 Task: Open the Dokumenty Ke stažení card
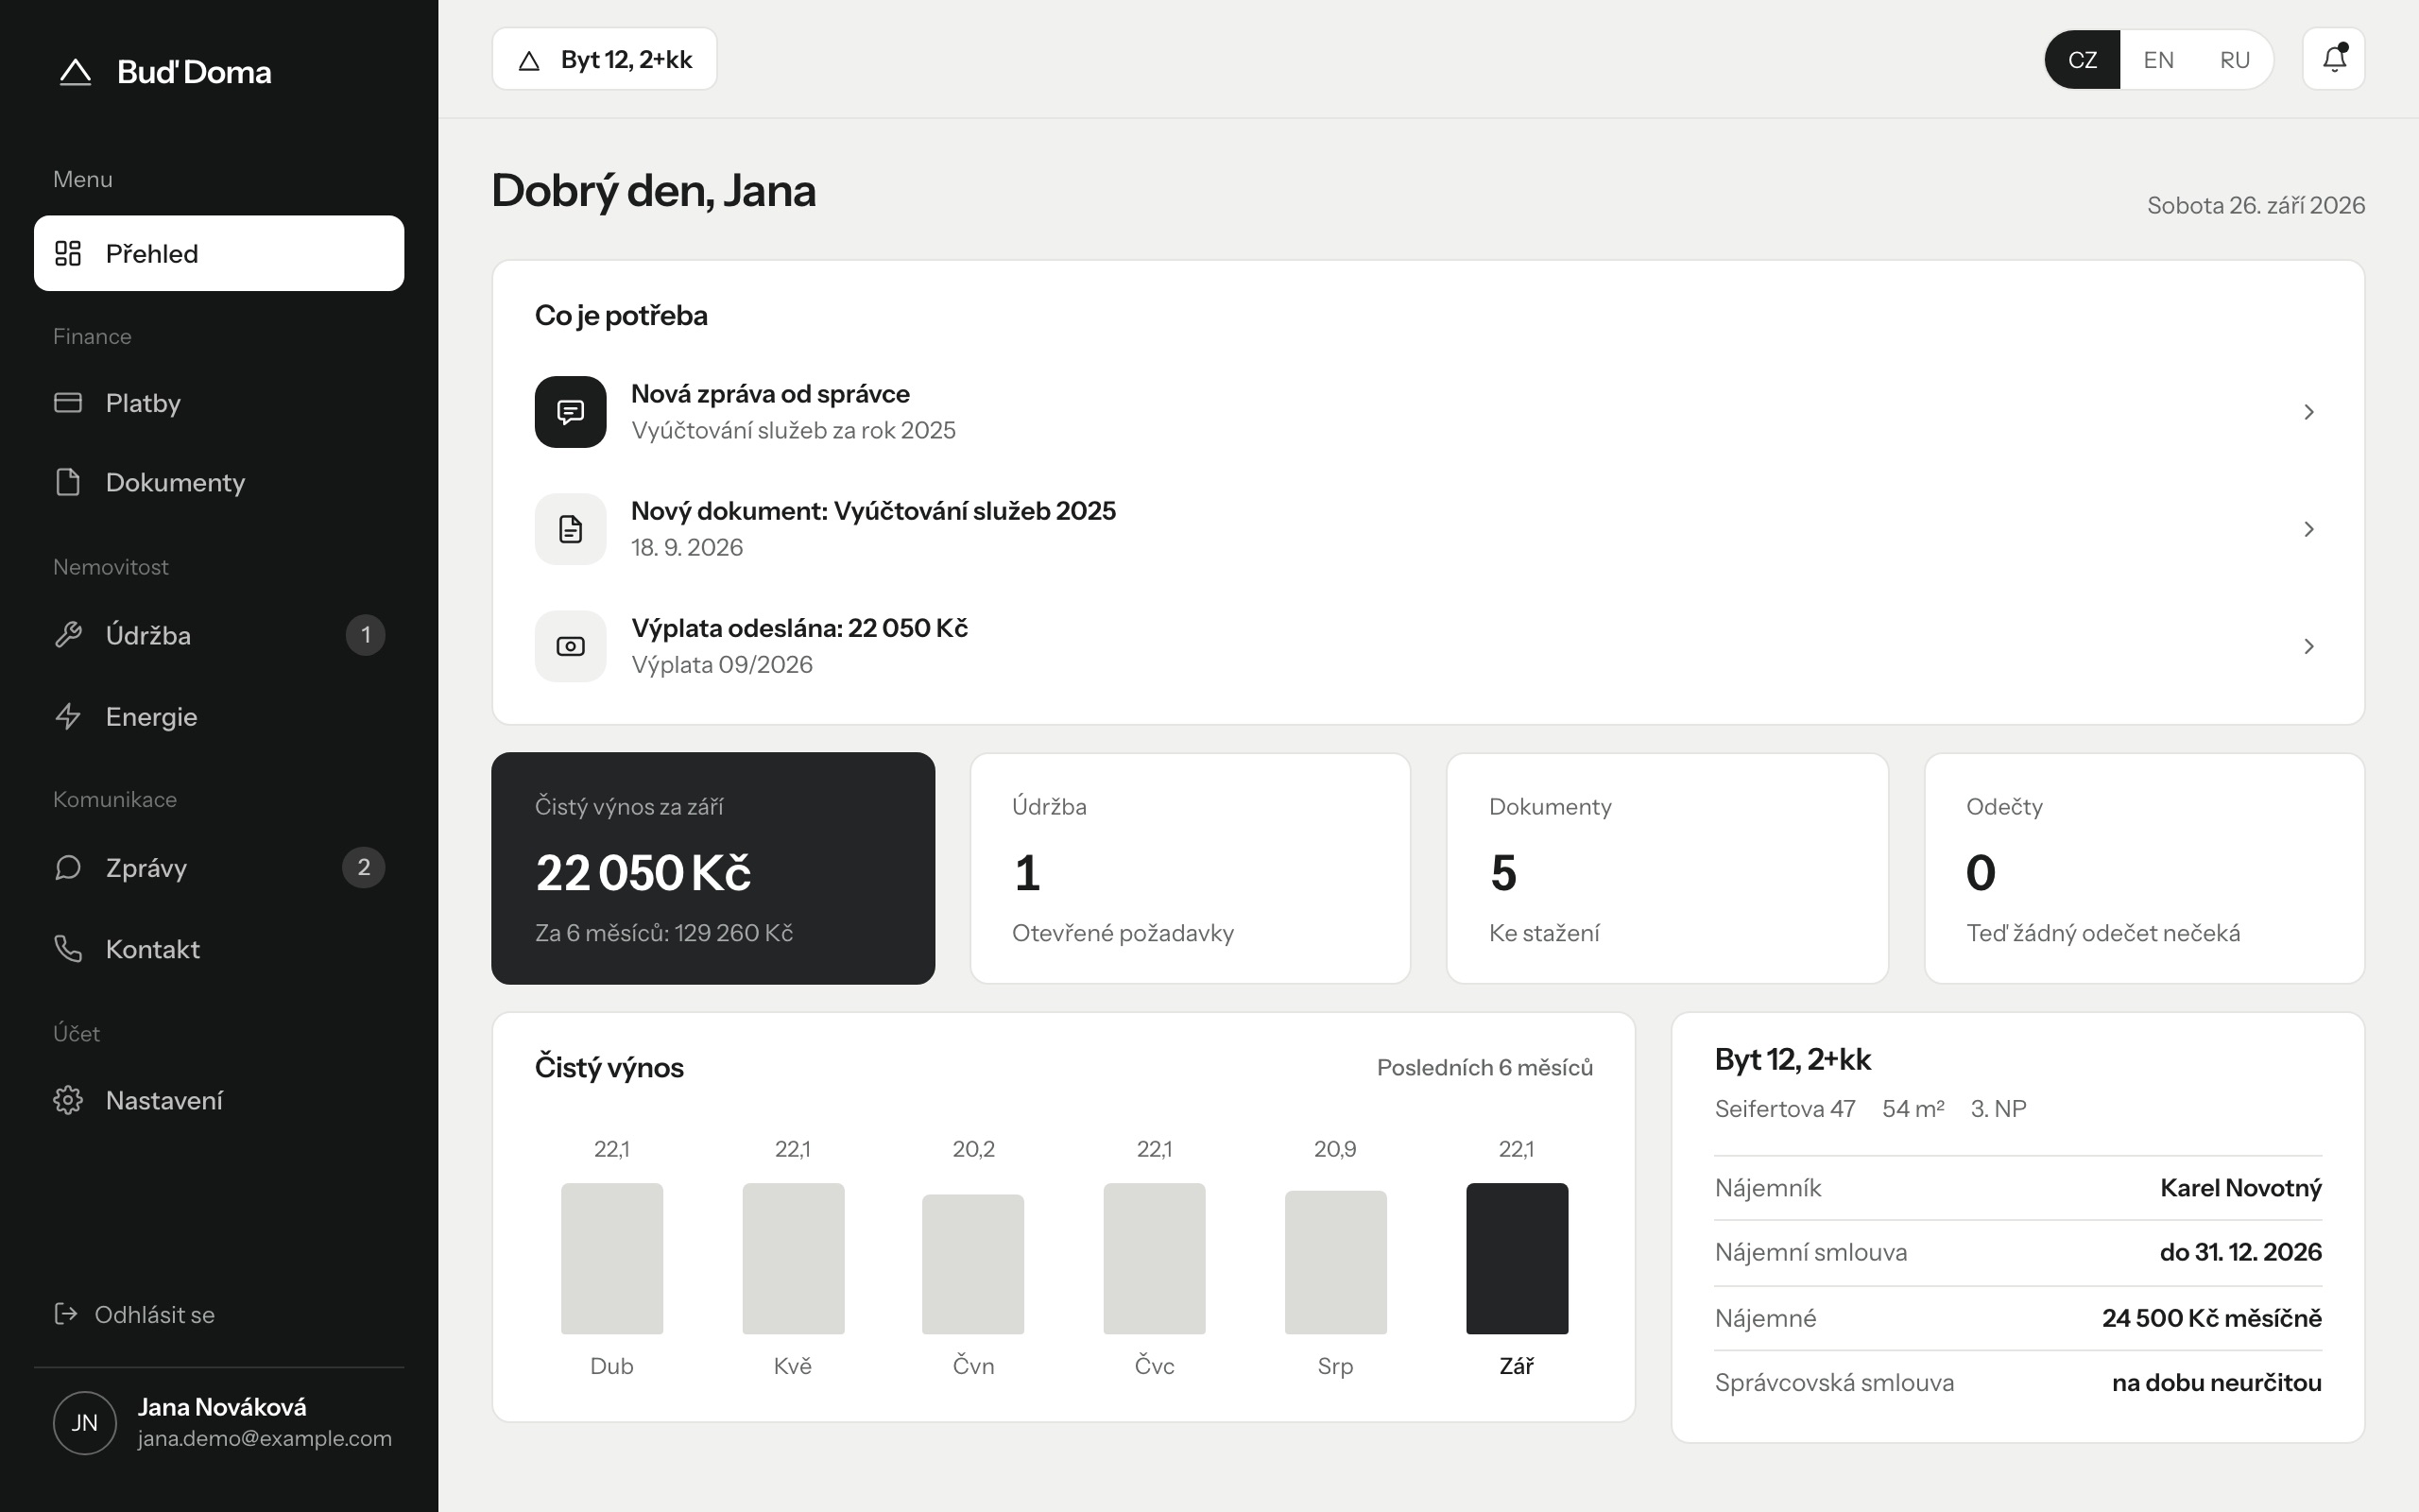(x=1666, y=868)
